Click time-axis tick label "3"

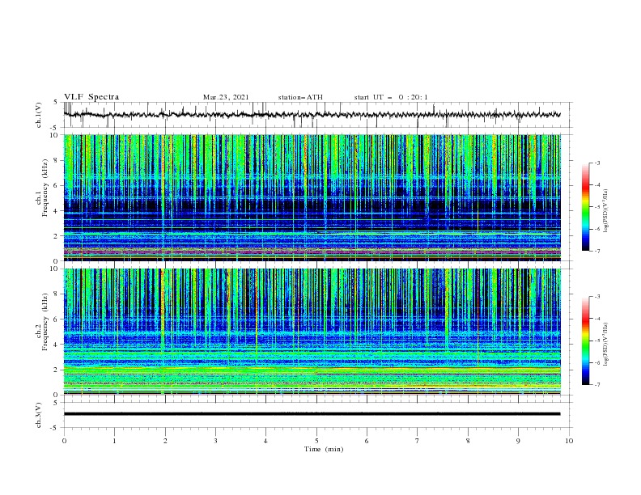pyautogui.click(x=215, y=441)
